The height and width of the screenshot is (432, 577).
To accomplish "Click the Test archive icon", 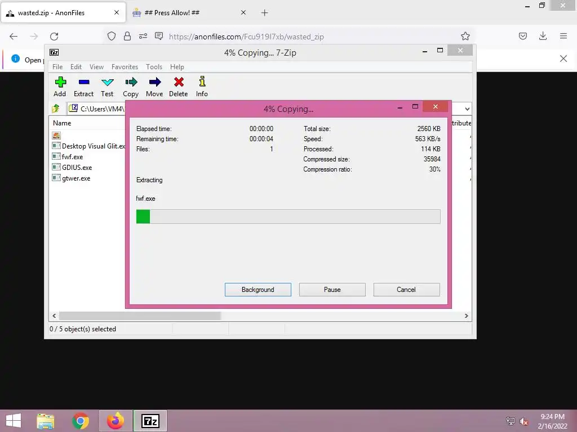I will (x=107, y=87).
